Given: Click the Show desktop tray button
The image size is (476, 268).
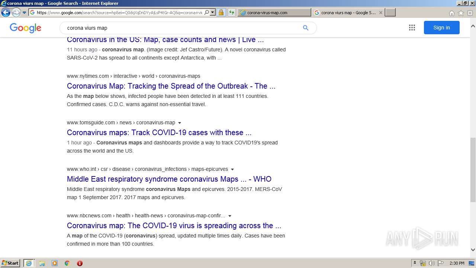Looking at the screenshot, I should tap(472, 263).
